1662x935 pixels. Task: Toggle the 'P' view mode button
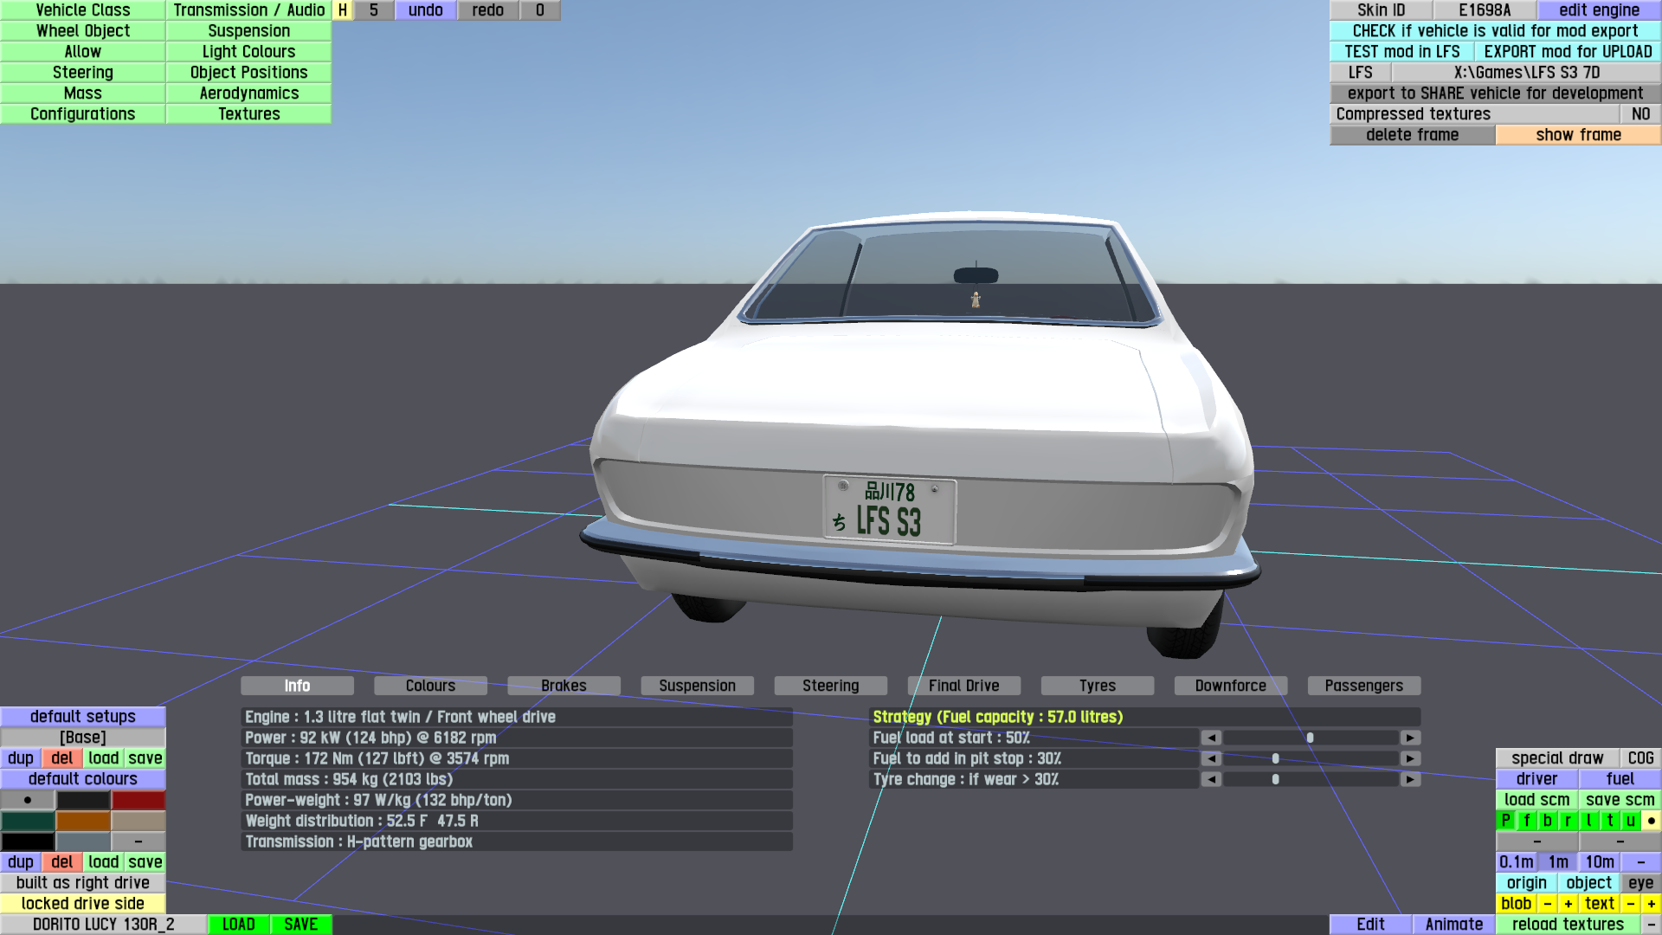tap(1505, 821)
